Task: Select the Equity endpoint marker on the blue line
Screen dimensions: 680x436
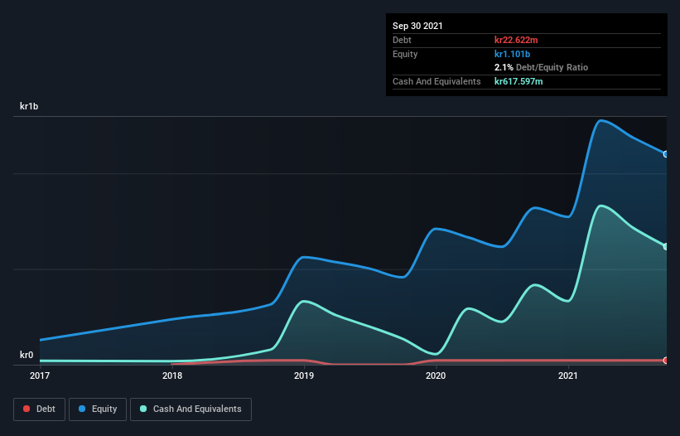Action: [x=666, y=154]
